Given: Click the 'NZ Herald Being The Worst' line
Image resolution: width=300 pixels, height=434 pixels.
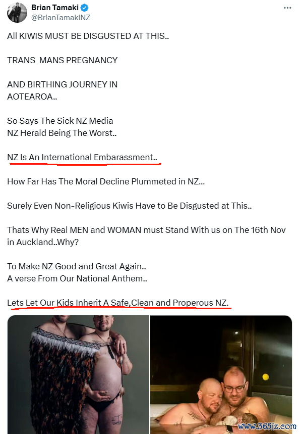Looking at the screenshot, I should point(62,133).
